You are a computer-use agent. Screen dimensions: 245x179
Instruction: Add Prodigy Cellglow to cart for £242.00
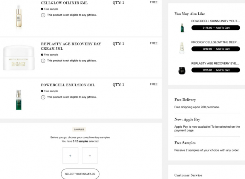tap(216, 49)
